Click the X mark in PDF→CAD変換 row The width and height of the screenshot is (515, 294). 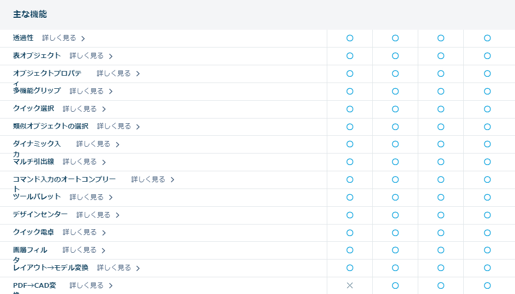tap(350, 286)
